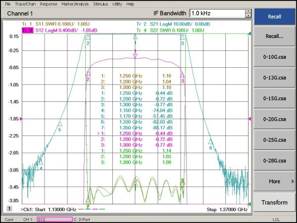
Task: Click the Stop 1.37000 GHz label
Action: pos(227,210)
